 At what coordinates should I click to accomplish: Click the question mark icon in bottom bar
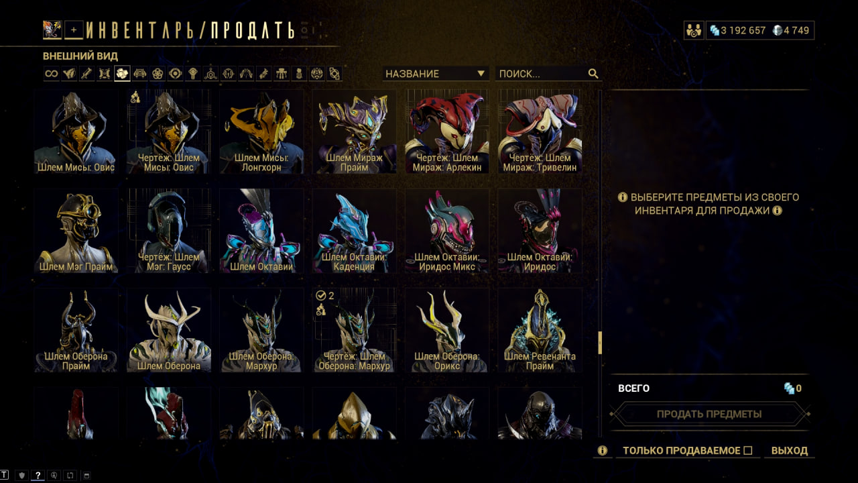[x=38, y=476]
